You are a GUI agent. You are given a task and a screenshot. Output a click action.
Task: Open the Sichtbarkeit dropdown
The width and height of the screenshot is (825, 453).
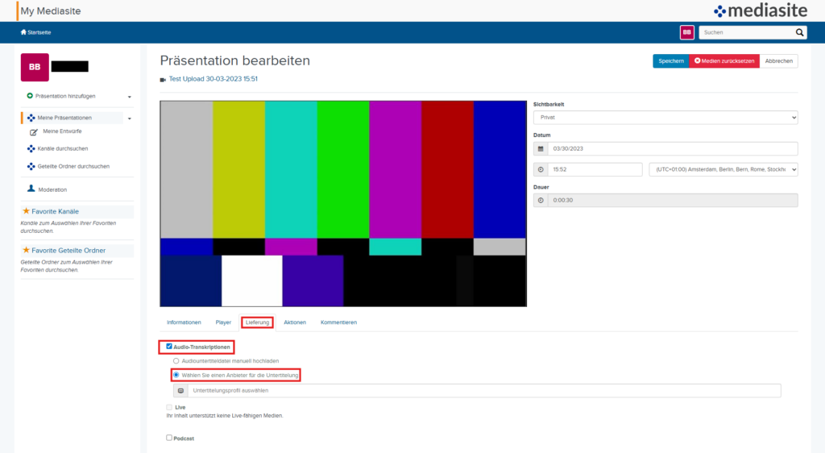point(665,118)
